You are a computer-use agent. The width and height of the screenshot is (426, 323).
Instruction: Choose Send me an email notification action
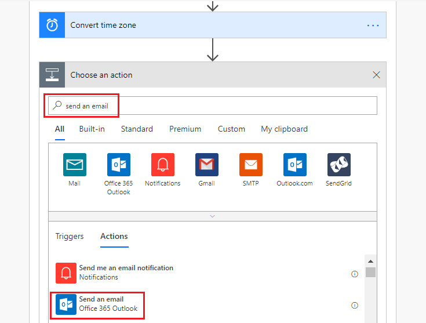(x=126, y=272)
